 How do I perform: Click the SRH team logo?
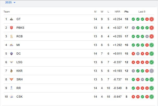pyautogui.click(x=11, y=79)
